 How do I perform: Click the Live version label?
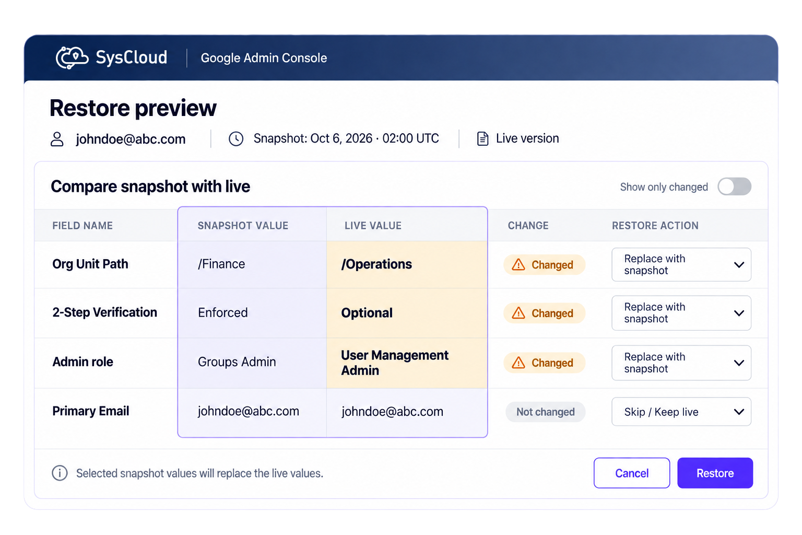point(527,138)
